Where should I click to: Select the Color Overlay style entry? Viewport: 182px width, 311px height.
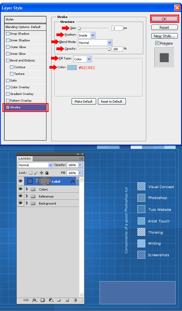(20, 87)
